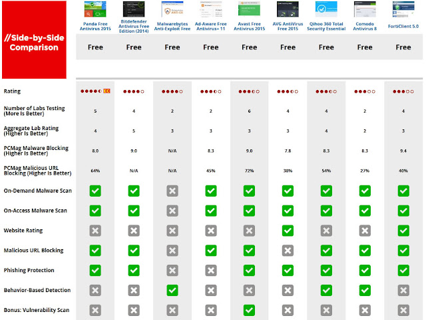
Task: Click FortiClient's Behavior-Based Detection gray X
Action: pyautogui.click(x=403, y=291)
